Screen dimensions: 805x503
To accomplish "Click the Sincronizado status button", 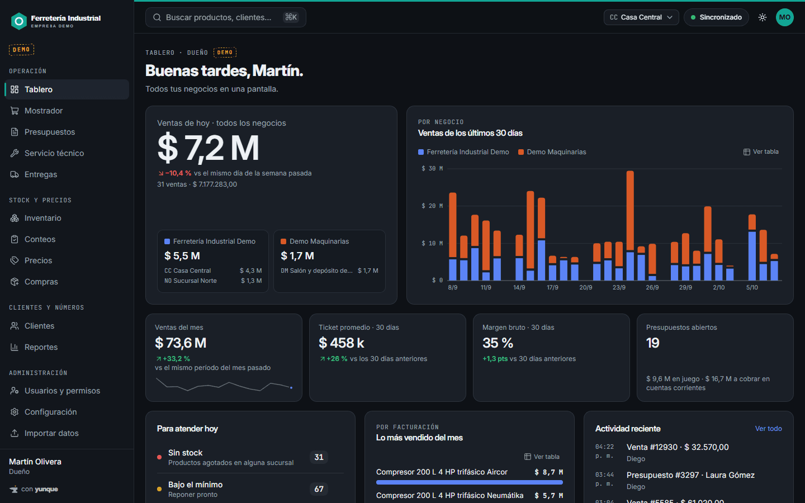I will click(716, 17).
